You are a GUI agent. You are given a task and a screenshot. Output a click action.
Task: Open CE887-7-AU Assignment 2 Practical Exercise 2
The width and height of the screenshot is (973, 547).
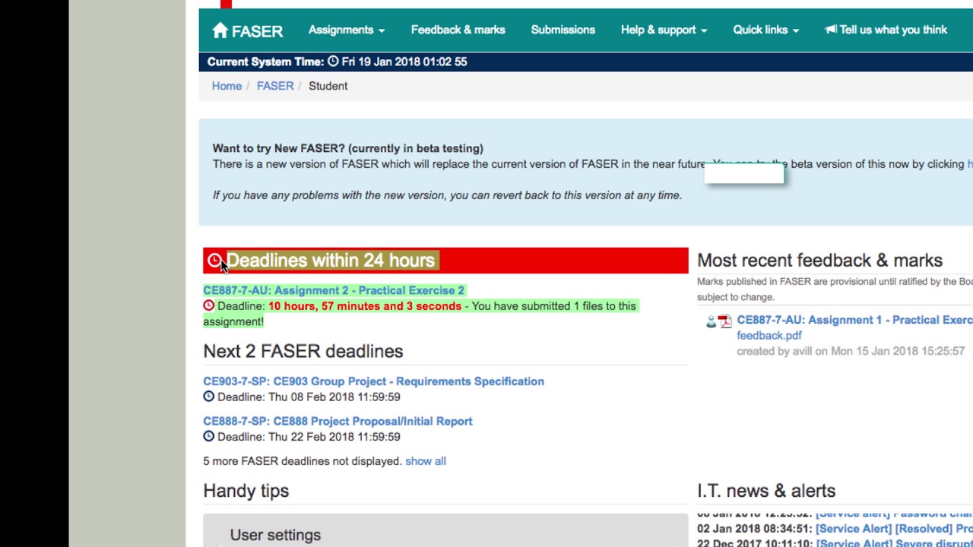tap(334, 290)
